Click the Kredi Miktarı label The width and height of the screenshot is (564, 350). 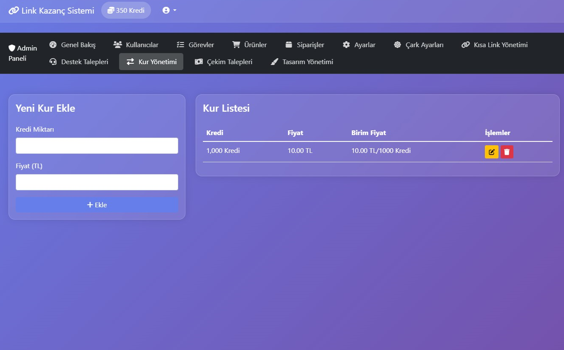[35, 130]
